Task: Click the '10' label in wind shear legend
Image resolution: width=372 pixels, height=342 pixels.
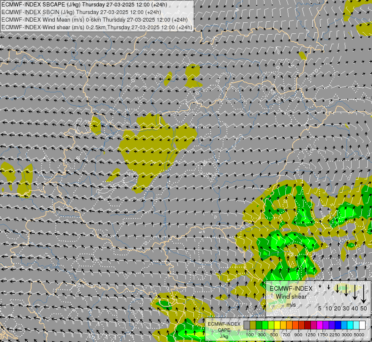Action: pos(329,308)
